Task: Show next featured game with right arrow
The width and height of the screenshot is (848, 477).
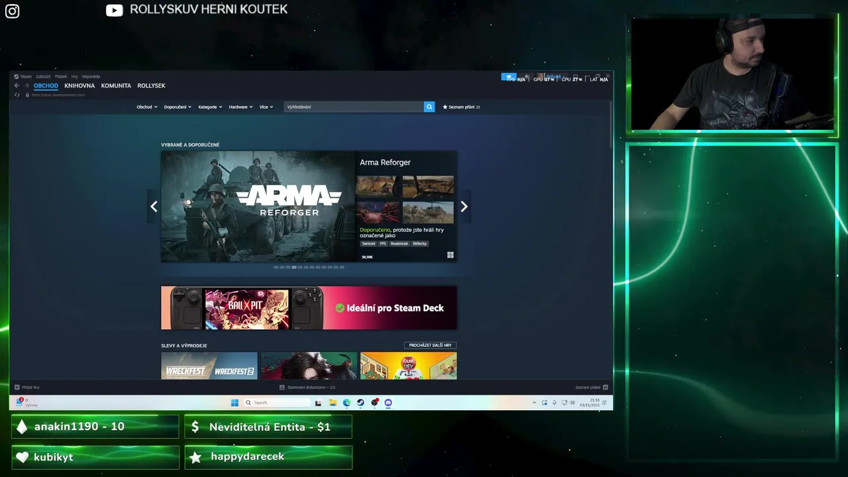Action: tap(464, 207)
